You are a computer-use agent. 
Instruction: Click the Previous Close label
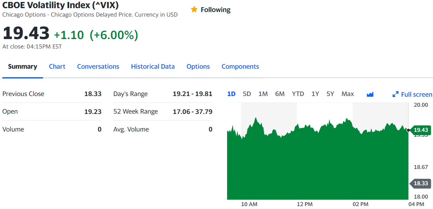point(23,94)
